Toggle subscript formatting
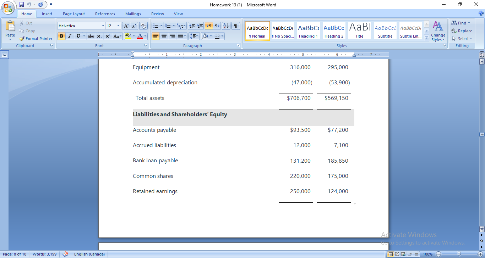 point(99,36)
